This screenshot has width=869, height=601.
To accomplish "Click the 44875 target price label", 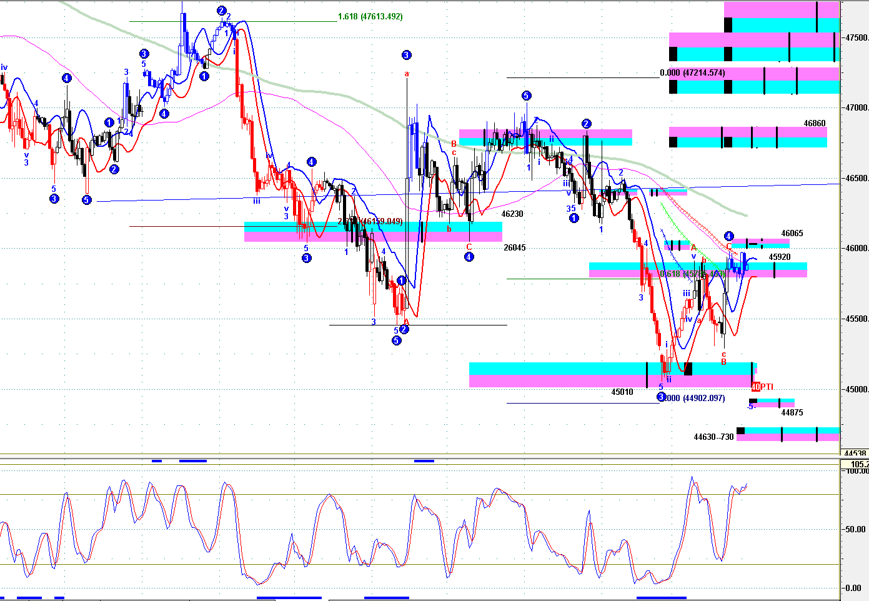I will click(792, 412).
